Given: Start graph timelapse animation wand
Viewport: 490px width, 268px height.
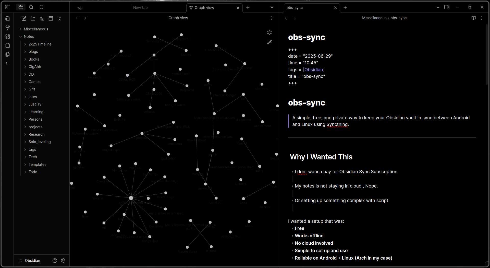Looking at the screenshot, I should (x=269, y=42).
